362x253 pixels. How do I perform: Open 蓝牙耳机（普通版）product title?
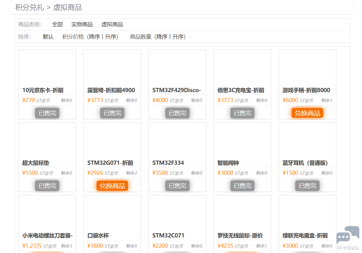(305, 163)
